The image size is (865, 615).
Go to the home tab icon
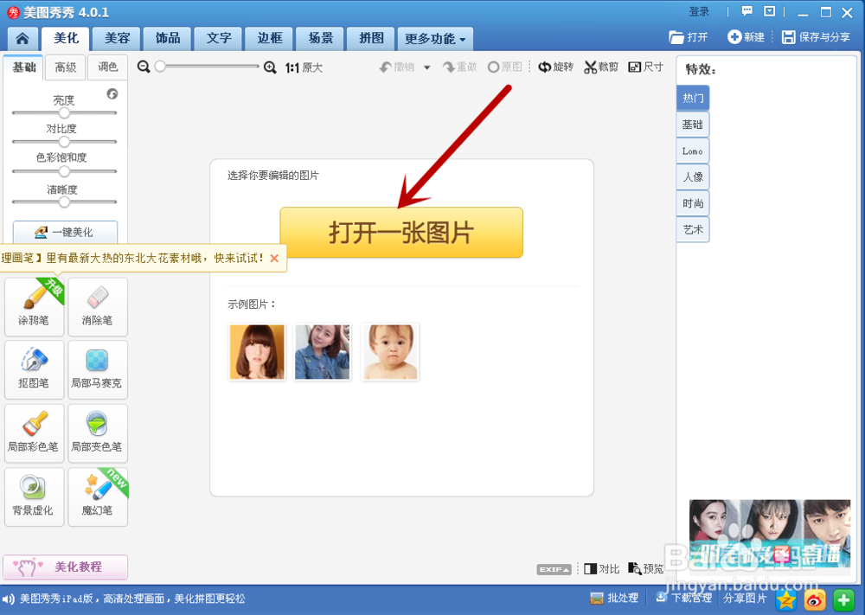pos(22,38)
